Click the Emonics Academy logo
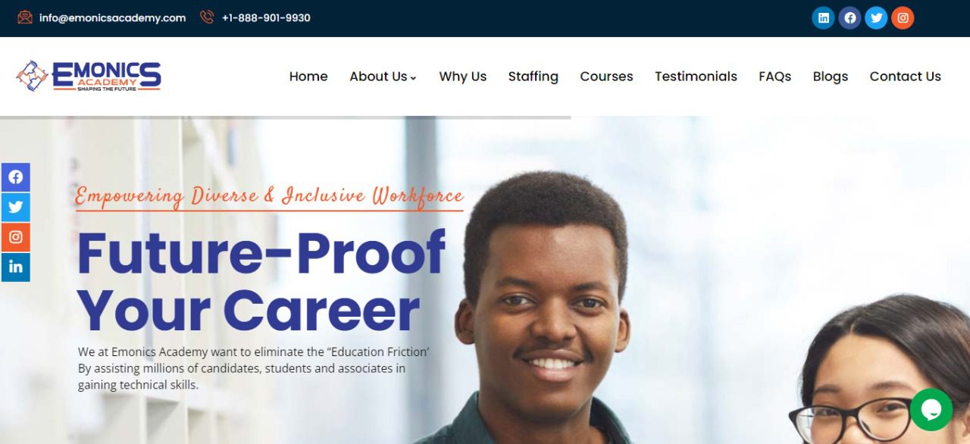Screen dimensions: 970x444 [x=89, y=76]
